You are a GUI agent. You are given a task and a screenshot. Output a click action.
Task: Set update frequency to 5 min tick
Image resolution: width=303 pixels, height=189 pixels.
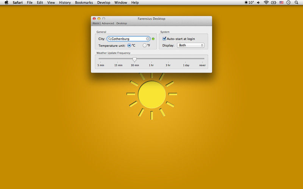[101, 62]
